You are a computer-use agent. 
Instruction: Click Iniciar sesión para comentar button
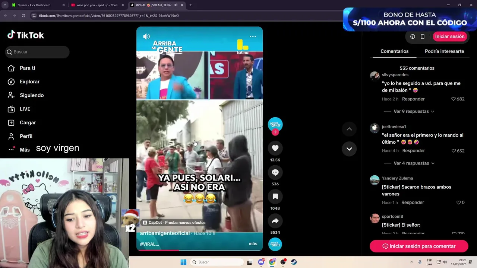point(419,246)
